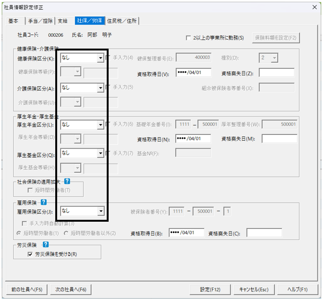Click 組合被保険者等番号(X) field
This screenshot has height=300, width=323.
277,87
